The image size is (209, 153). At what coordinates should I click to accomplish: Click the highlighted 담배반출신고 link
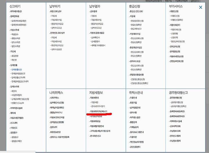click(17, 70)
